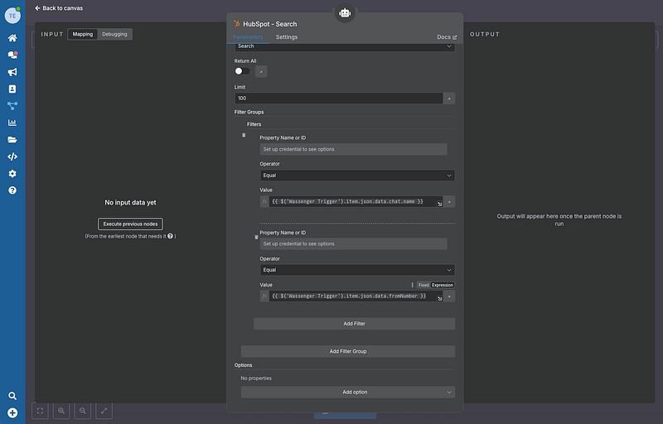663x424 pixels.
Task: Click Execute previous nodes button
Action: pyautogui.click(x=130, y=224)
